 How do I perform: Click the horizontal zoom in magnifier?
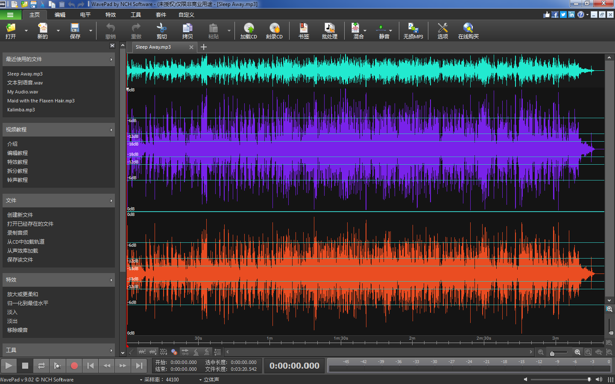[x=577, y=352]
